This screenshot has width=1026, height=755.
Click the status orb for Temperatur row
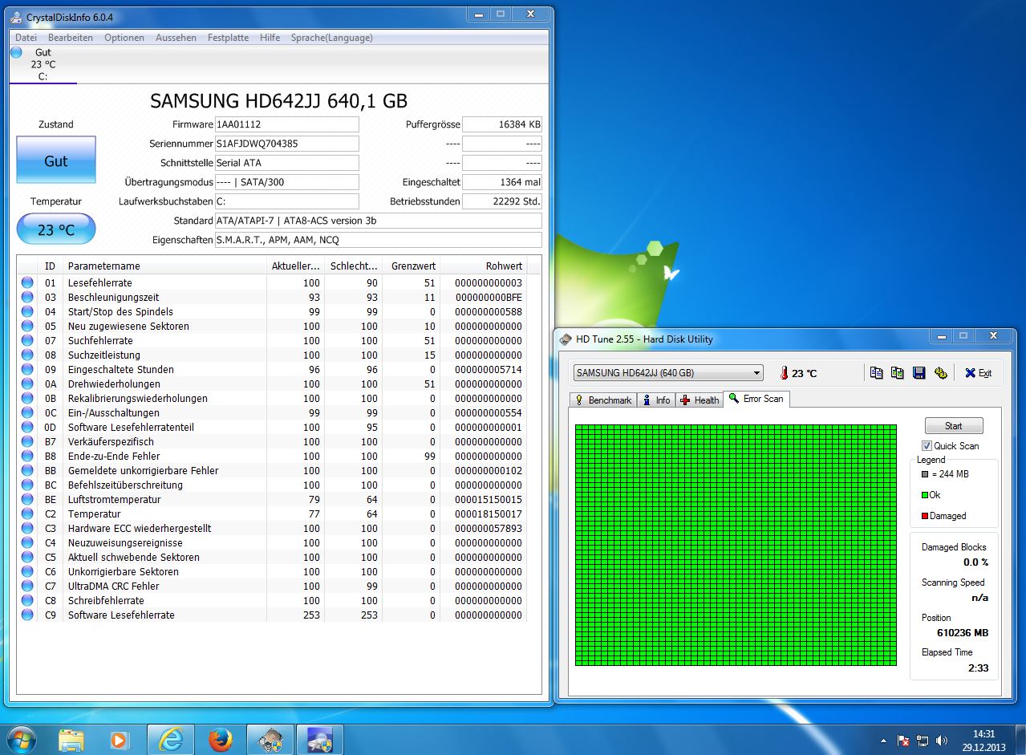[28, 513]
